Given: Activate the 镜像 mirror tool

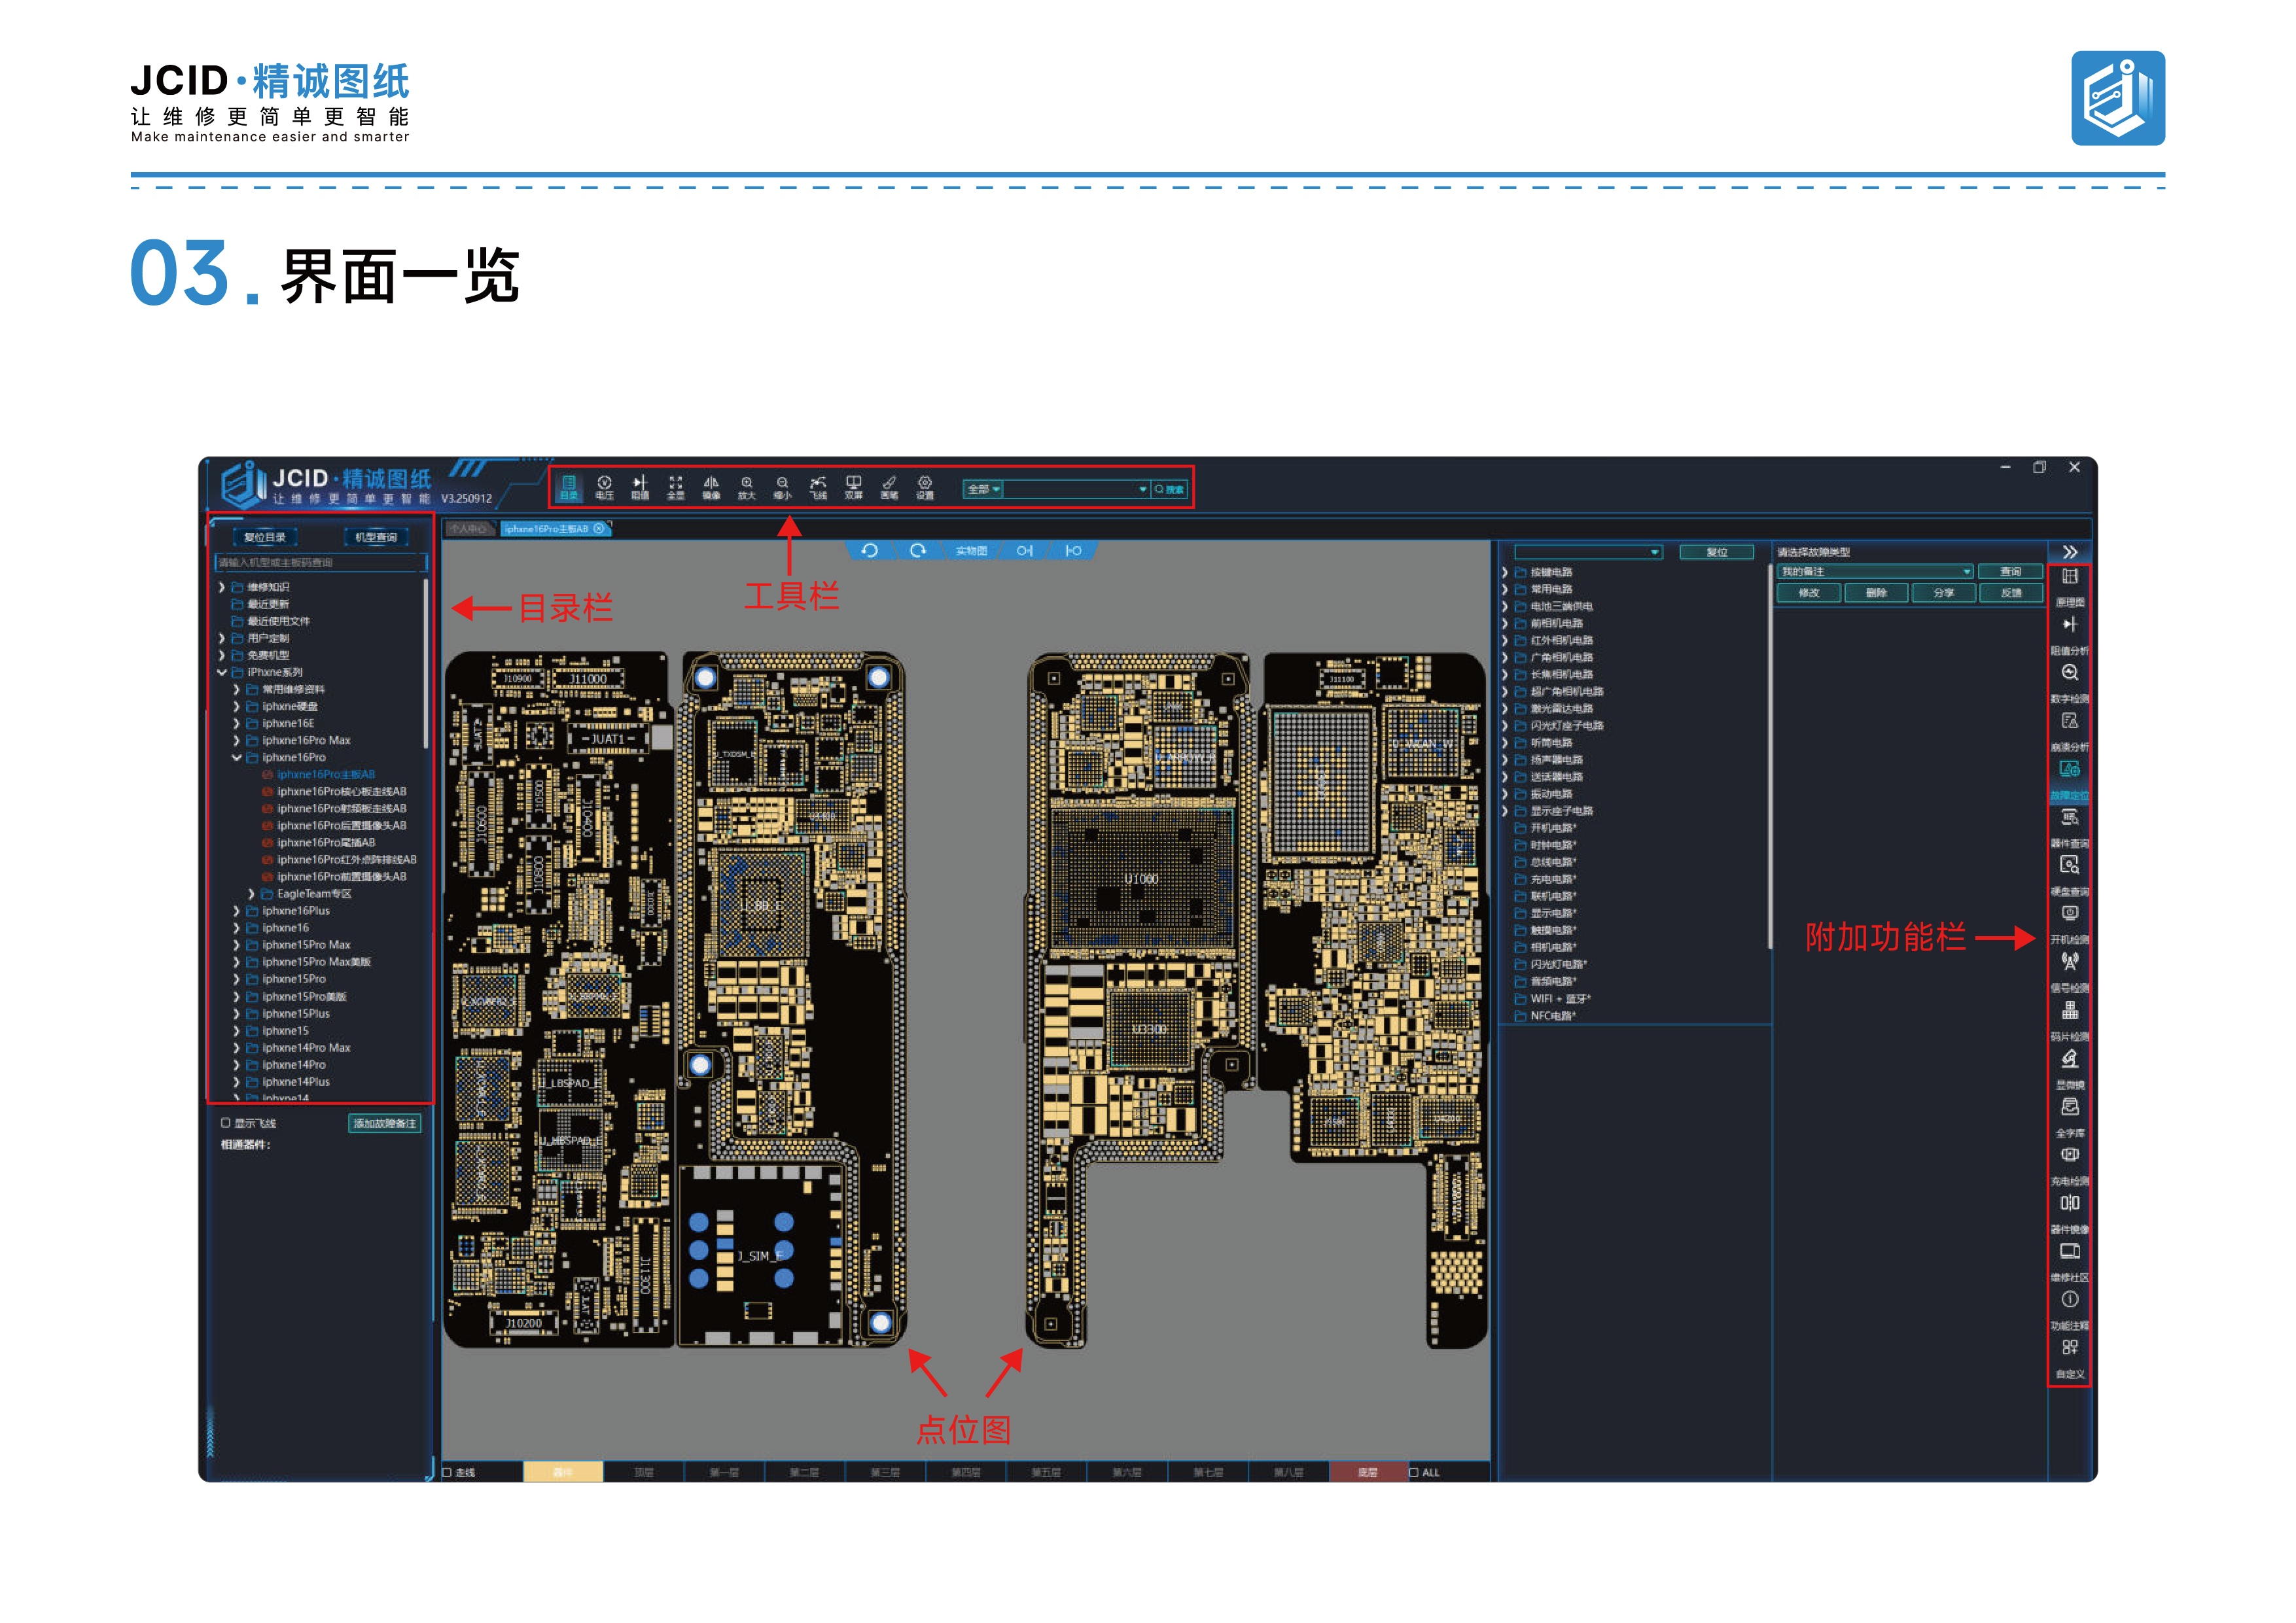Looking at the screenshot, I should pyautogui.click(x=711, y=487).
